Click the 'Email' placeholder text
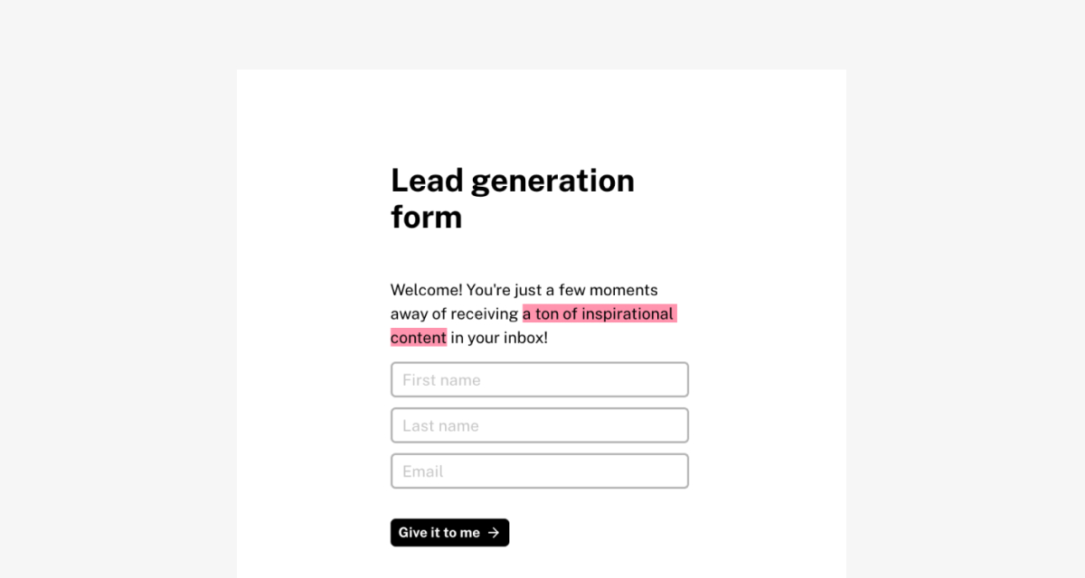 [x=423, y=471]
